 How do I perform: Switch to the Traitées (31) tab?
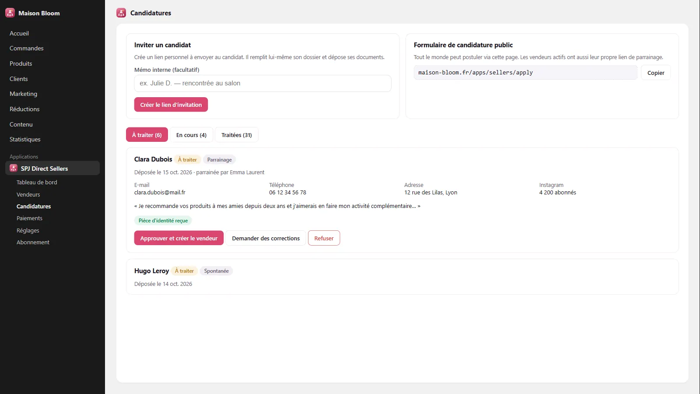click(237, 135)
